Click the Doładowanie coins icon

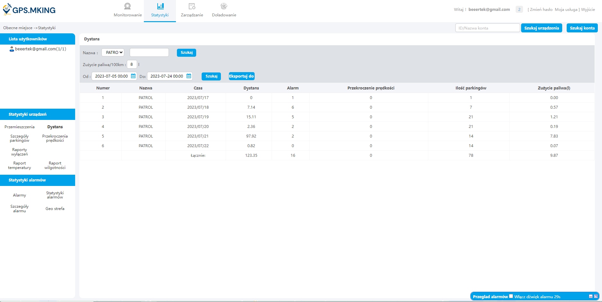(224, 6)
